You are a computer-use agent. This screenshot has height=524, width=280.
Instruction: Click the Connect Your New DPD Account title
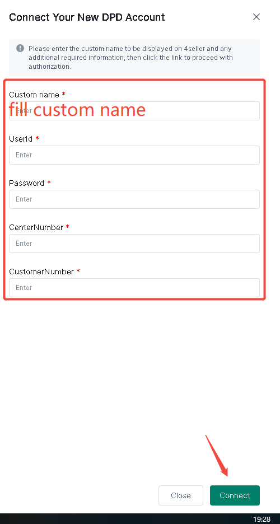point(87,17)
